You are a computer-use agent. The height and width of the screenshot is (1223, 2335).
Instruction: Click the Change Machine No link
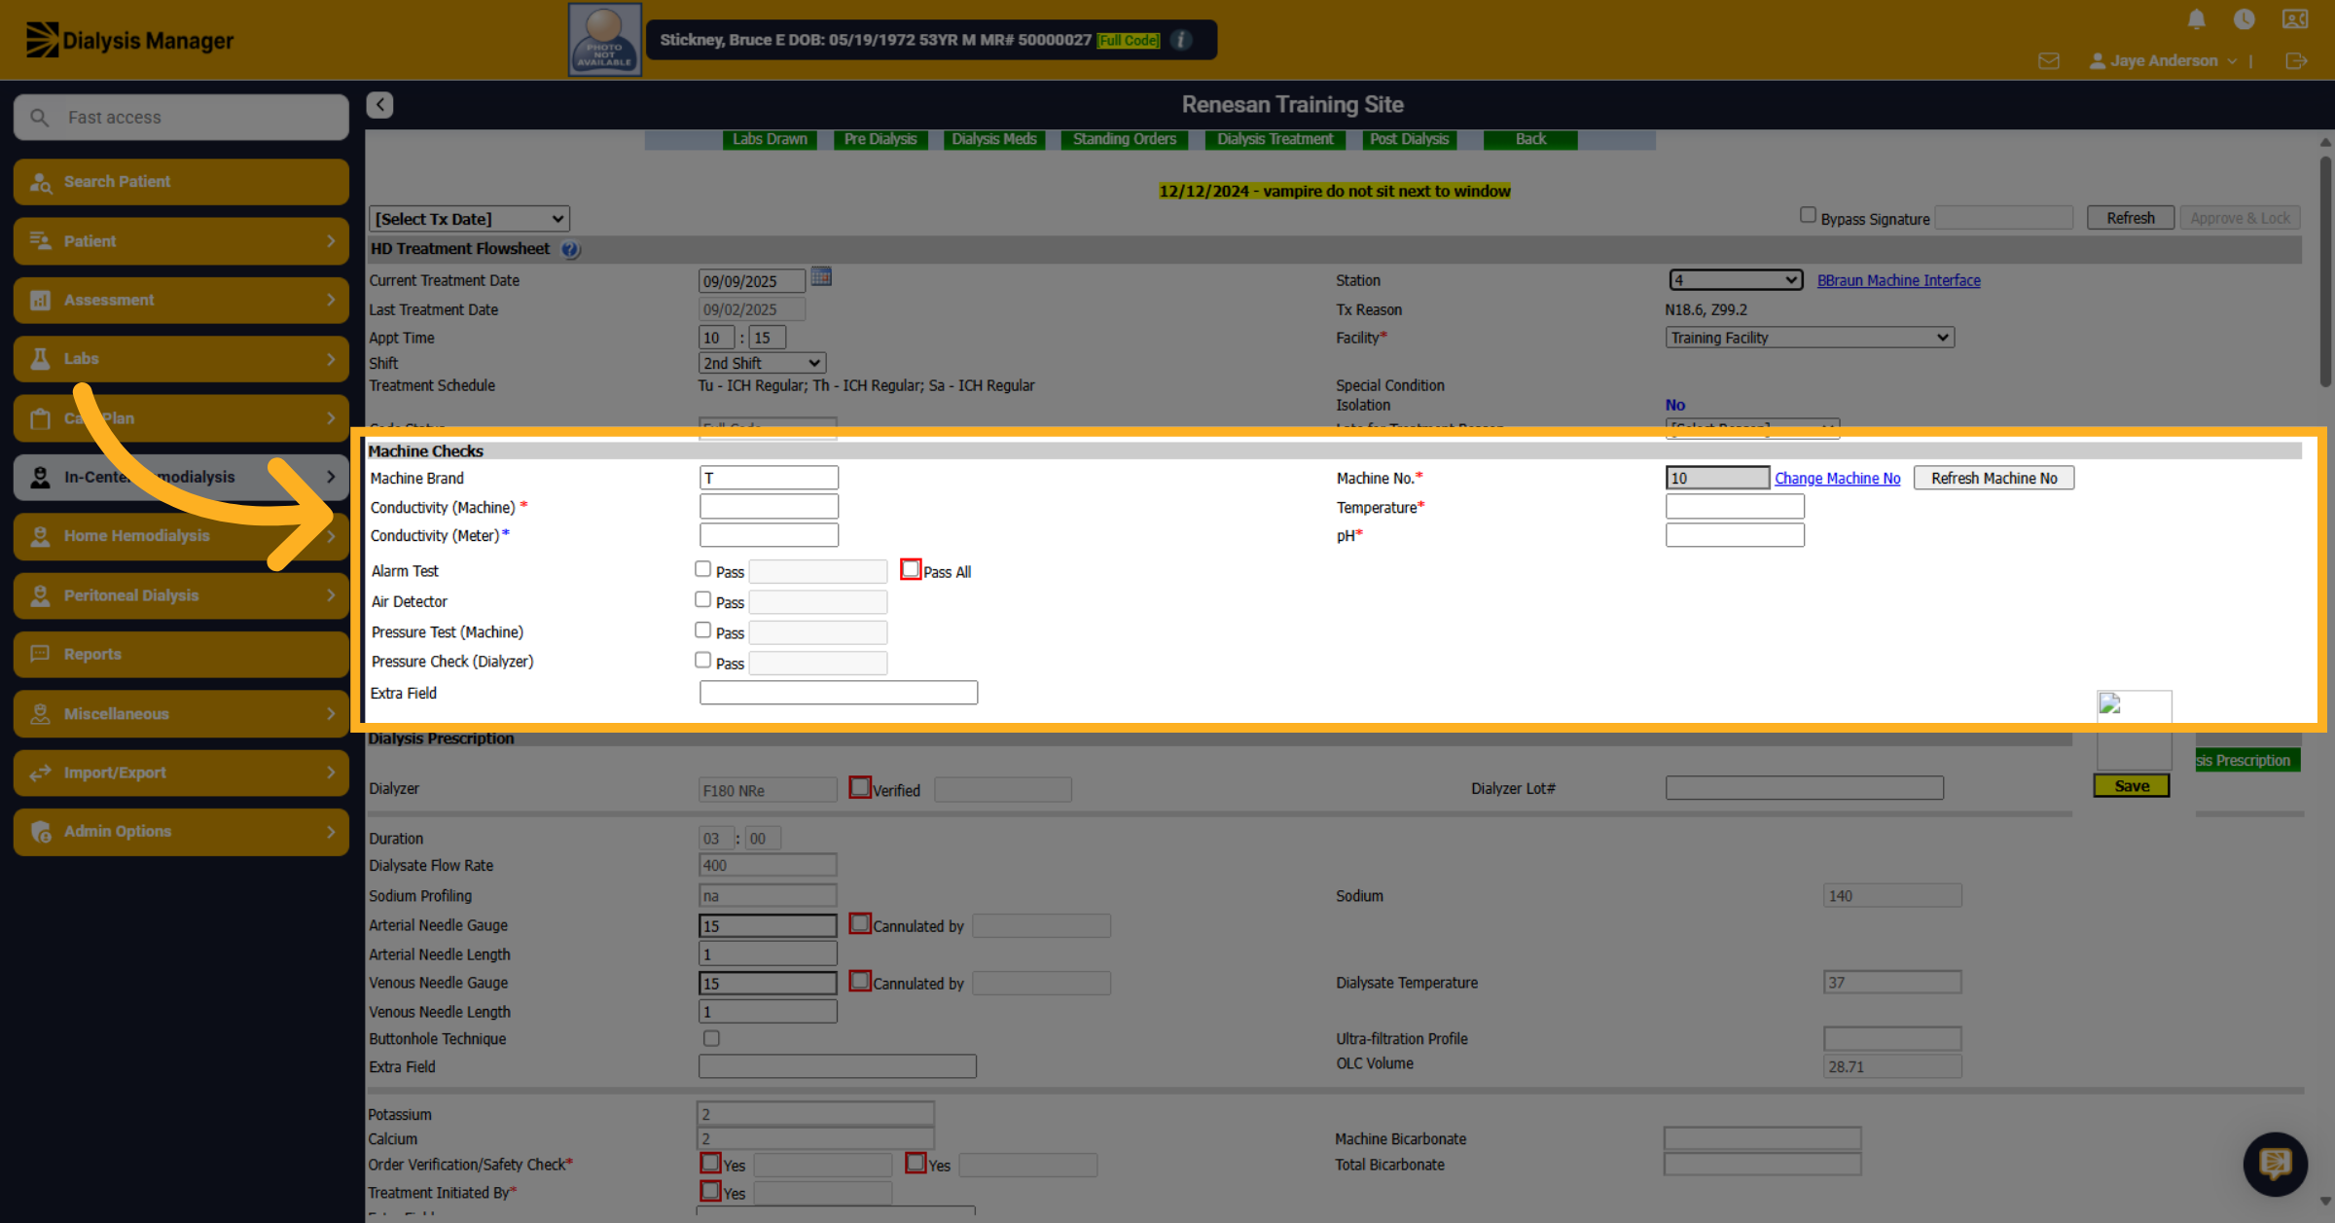tap(1837, 478)
